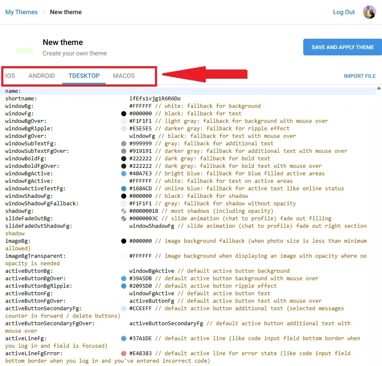Click the windowActiveTextFg color swatch
Image resolution: width=382 pixels, height=366 pixels.
(x=124, y=189)
